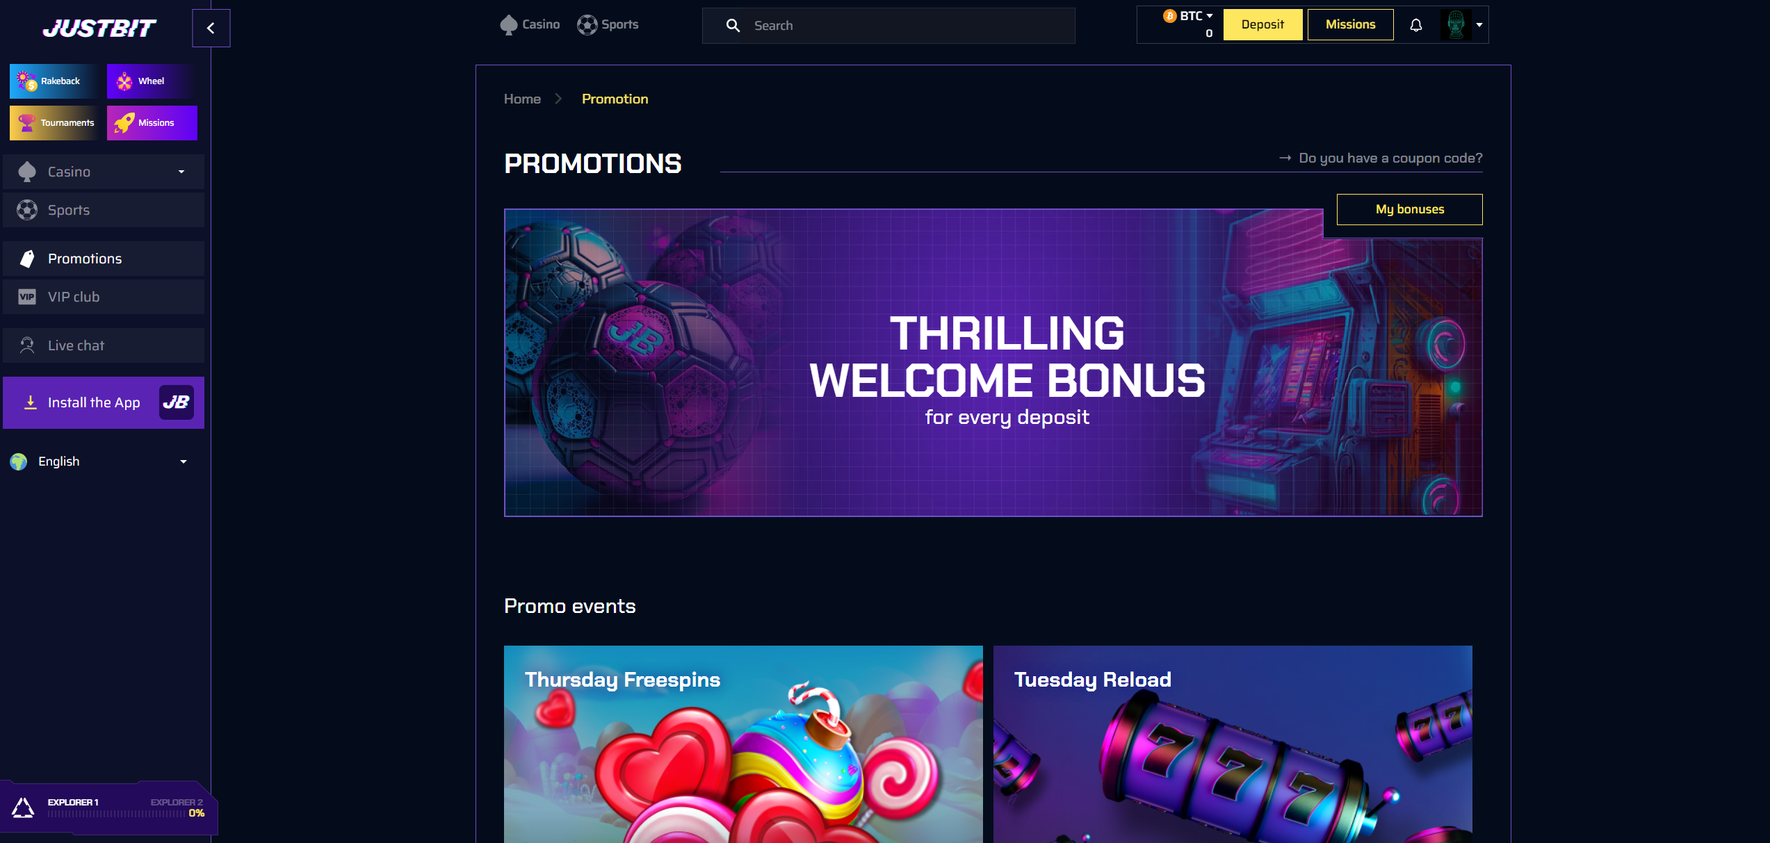Collapse the sidebar with the arrow button
Screen dimensions: 1770x843
[211, 28]
